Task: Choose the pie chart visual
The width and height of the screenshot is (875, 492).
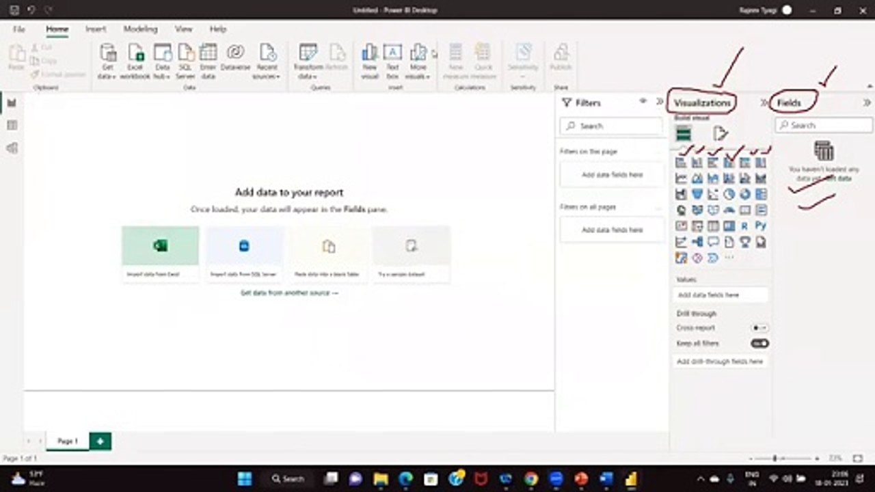Action: (x=729, y=195)
